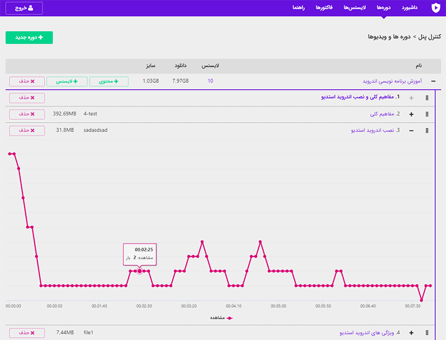Delete the sadasdsad file row

(x=27, y=130)
